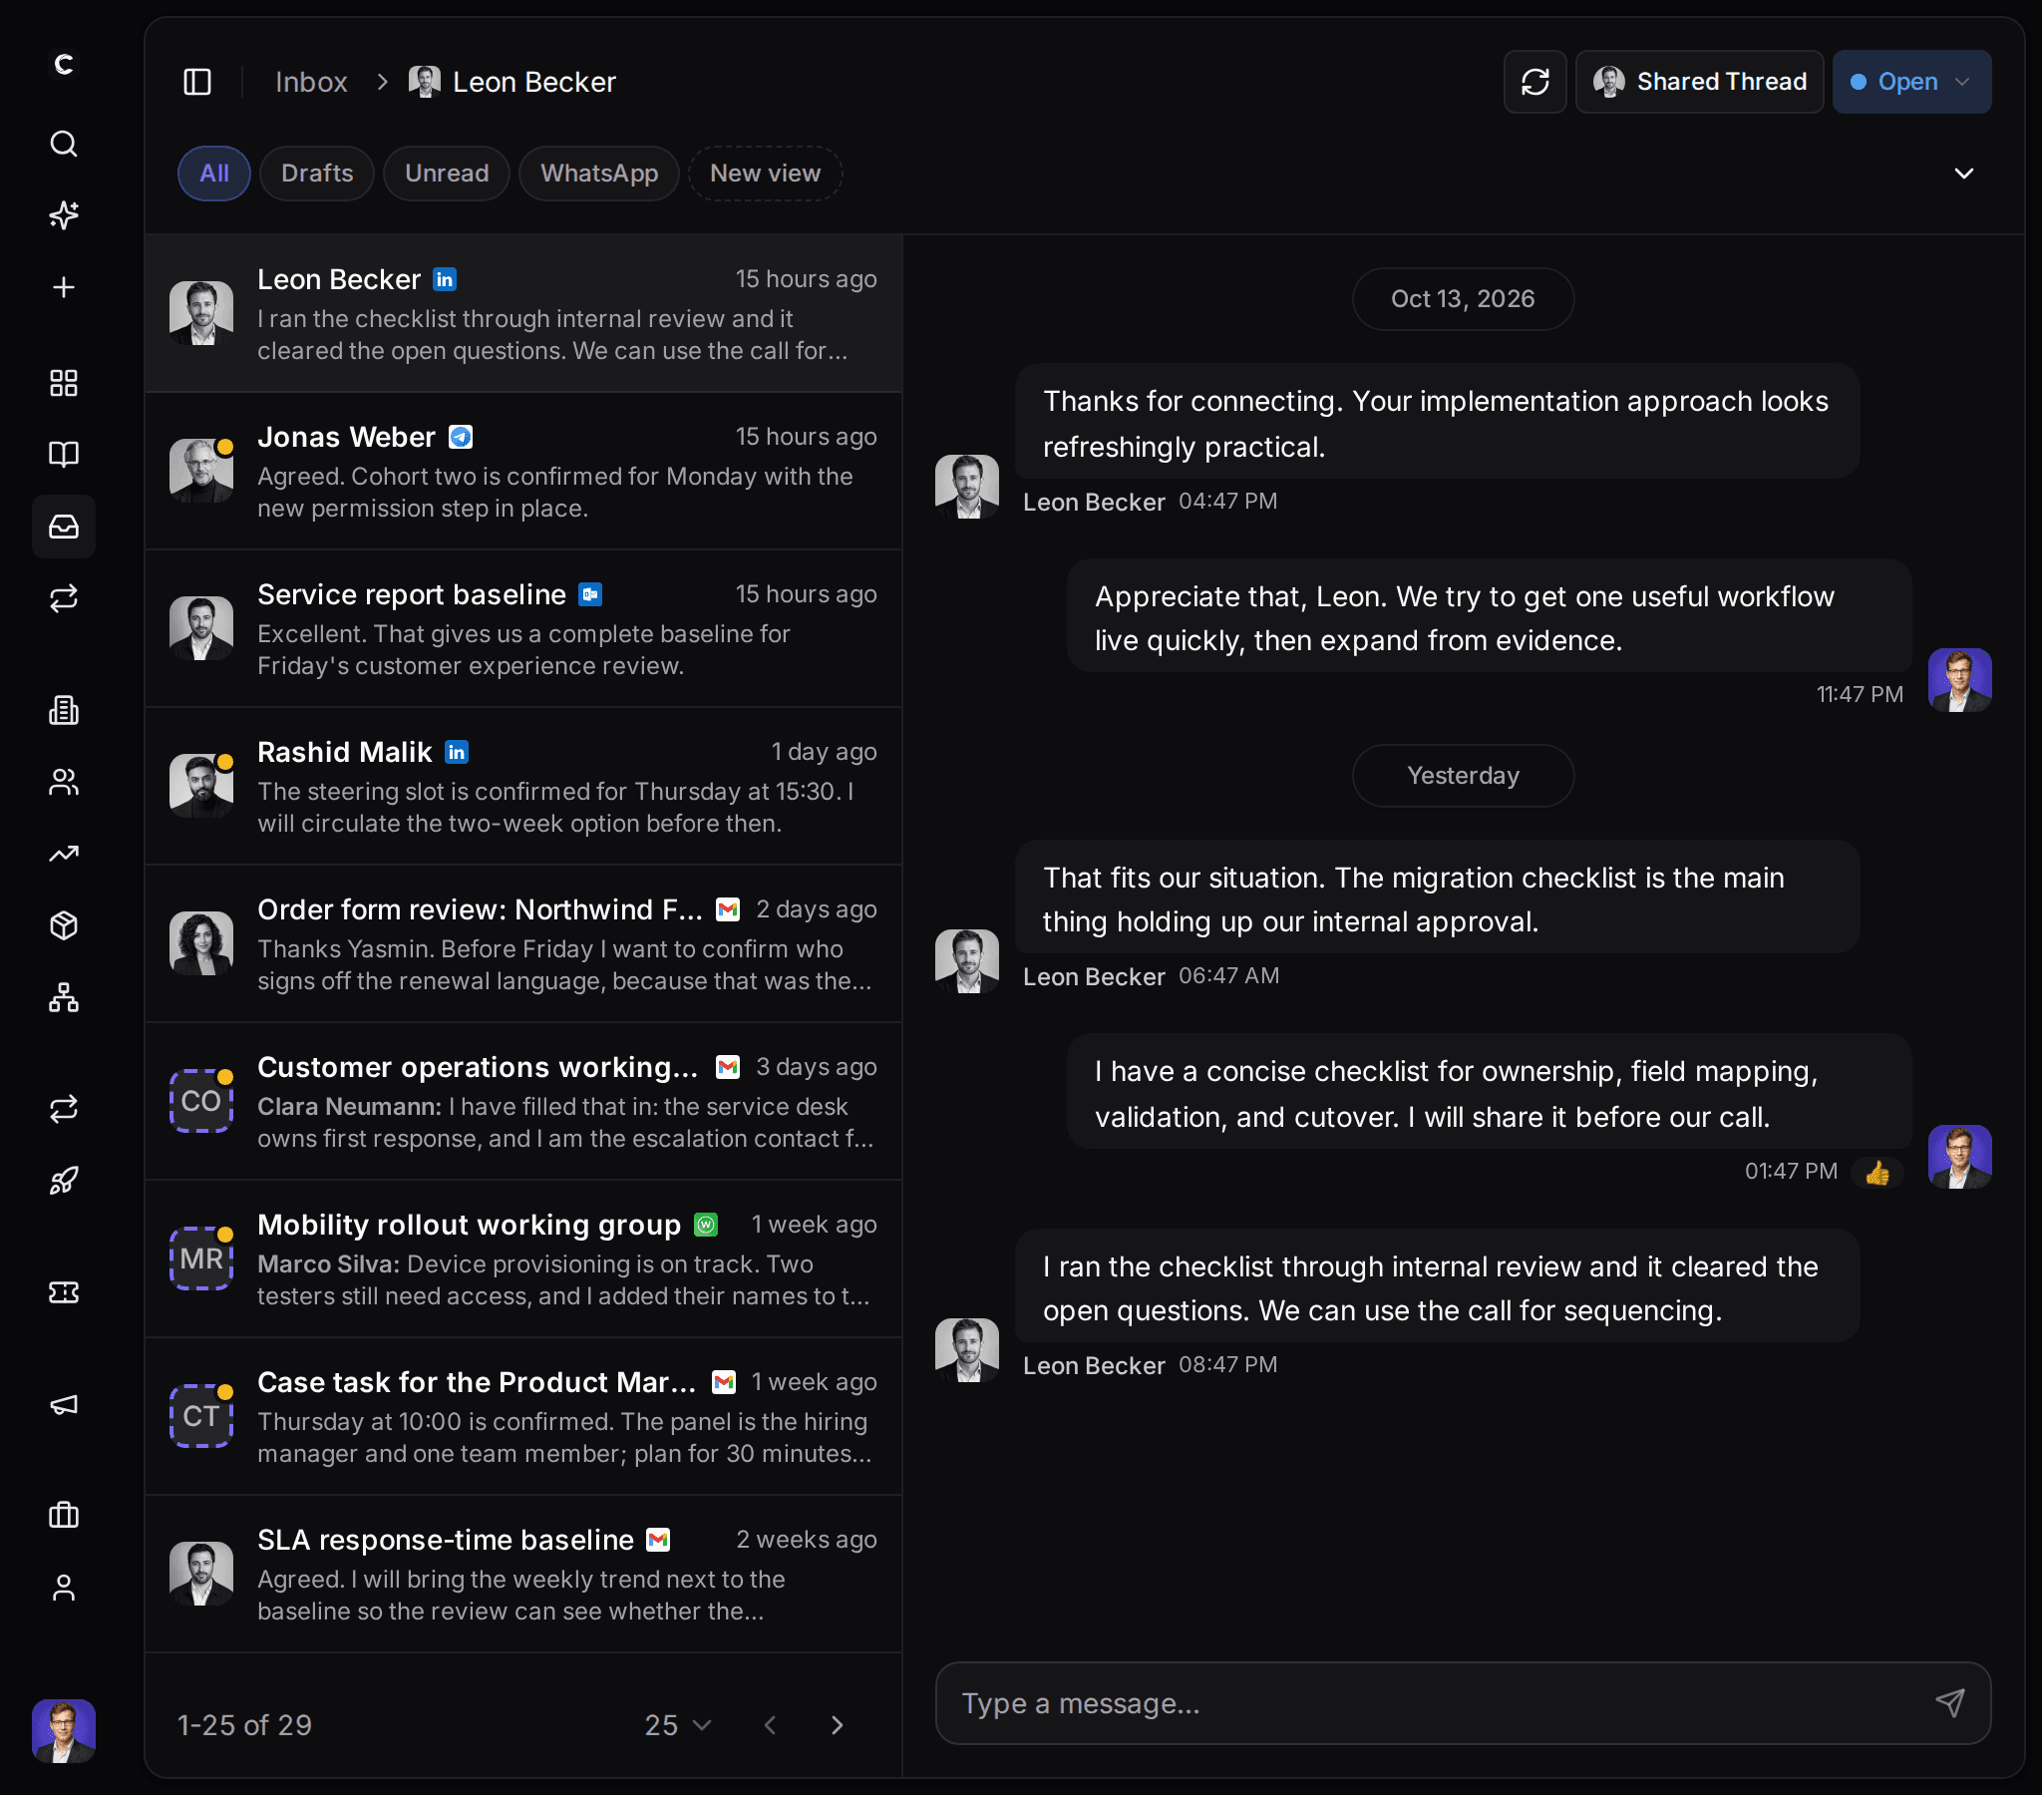Screen dimensions: 2042x1795
Task: Open the briefcase icon in the sidebar
Action: (x=64, y=1515)
